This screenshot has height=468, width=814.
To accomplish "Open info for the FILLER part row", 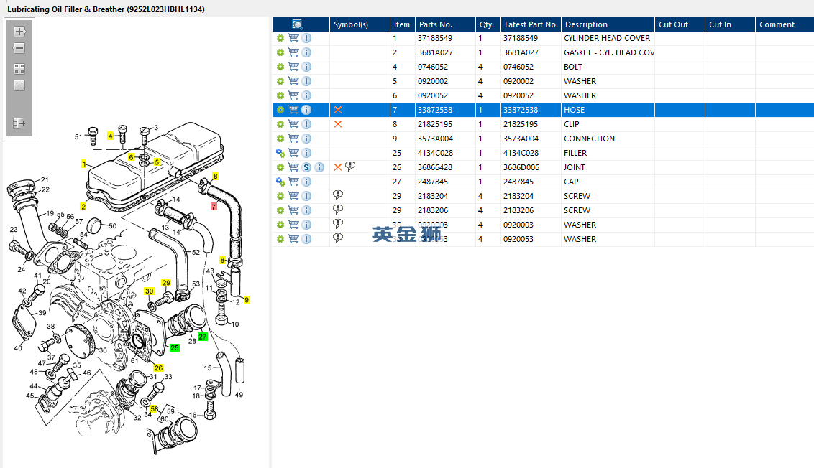I will coord(306,153).
